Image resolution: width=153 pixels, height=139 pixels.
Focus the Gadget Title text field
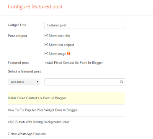coord(85,25)
